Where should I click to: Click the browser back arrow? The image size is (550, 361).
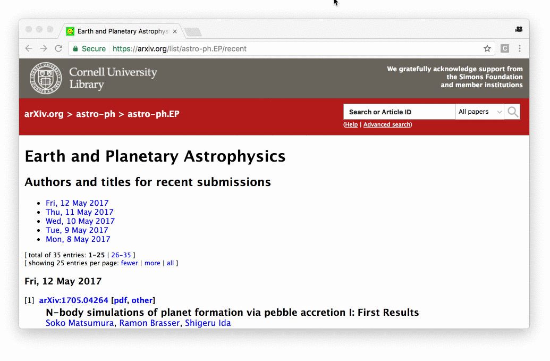[x=29, y=48]
